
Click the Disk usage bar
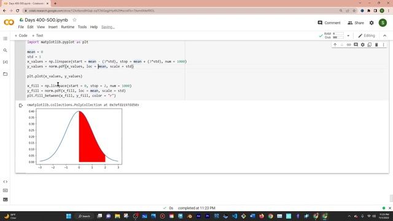pos(338,37)
